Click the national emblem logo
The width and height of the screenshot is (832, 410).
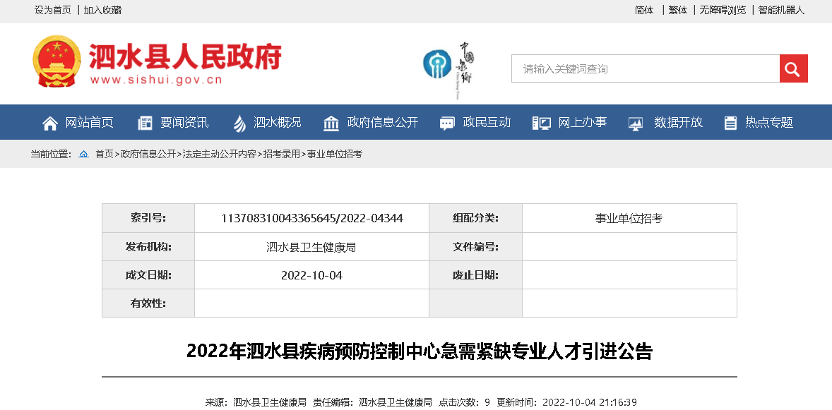point(57,61)
